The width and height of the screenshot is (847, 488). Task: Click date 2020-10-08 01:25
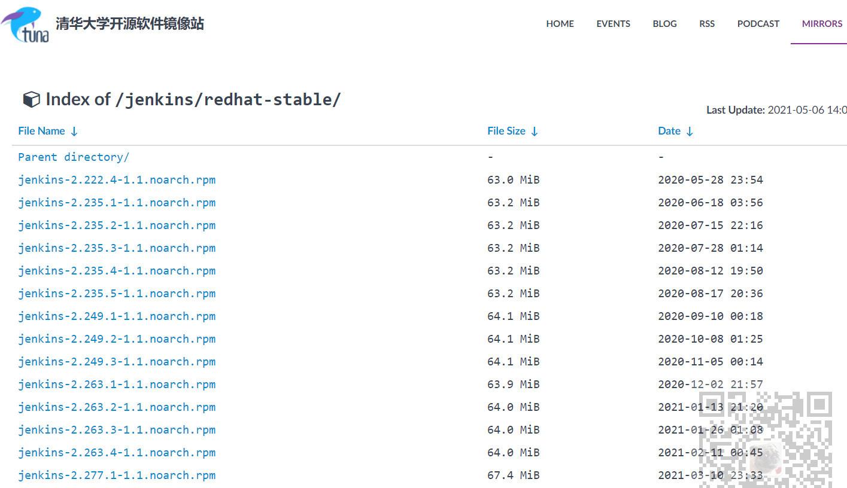[710, 338]
